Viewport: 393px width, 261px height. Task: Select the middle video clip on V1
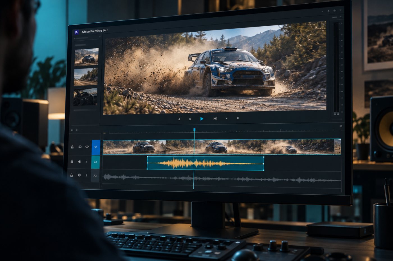pos(213,147)
